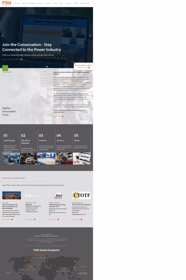Click the TPS symposium logo
Screen dimensions: 186x280
coord(58,195)
